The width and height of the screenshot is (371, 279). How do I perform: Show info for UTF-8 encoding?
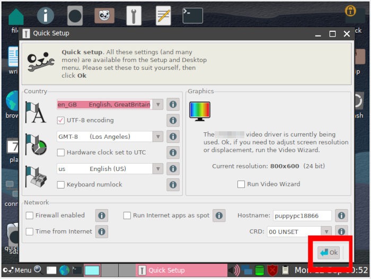(173, 120)
